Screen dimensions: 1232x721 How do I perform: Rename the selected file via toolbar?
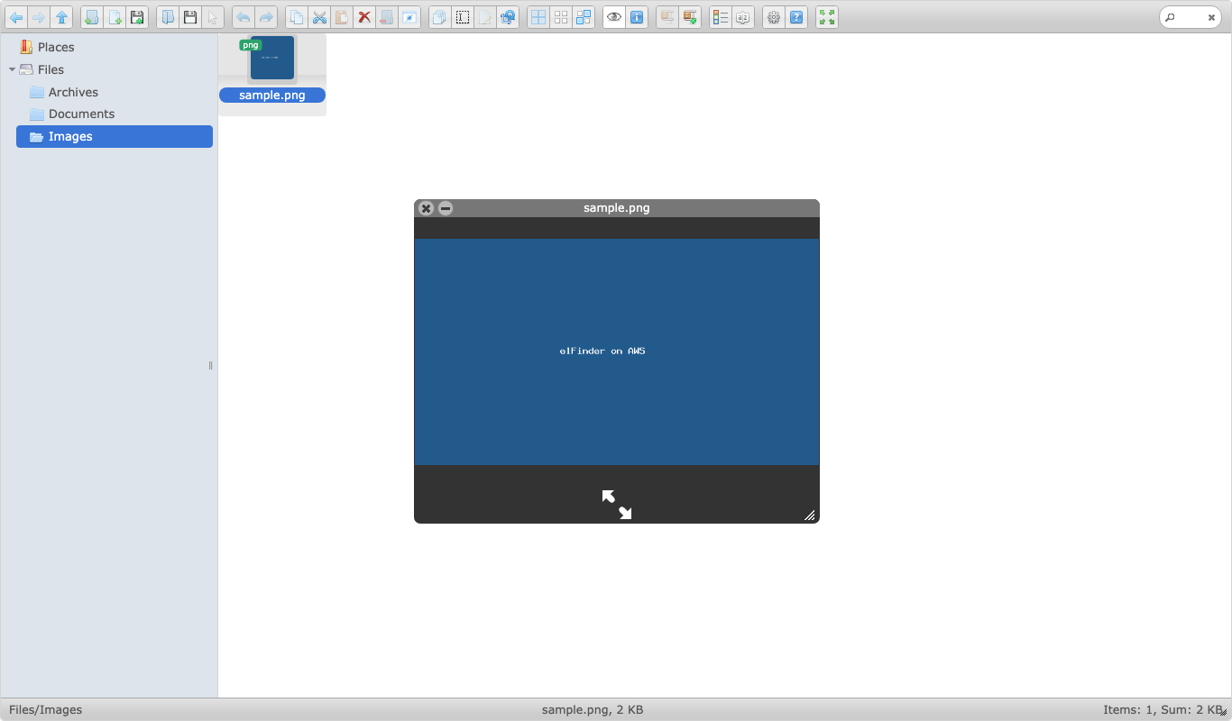coord(463,17)
